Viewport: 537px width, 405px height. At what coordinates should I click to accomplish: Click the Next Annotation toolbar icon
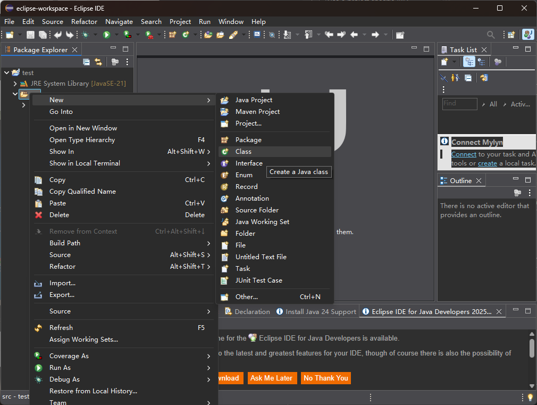287,35
